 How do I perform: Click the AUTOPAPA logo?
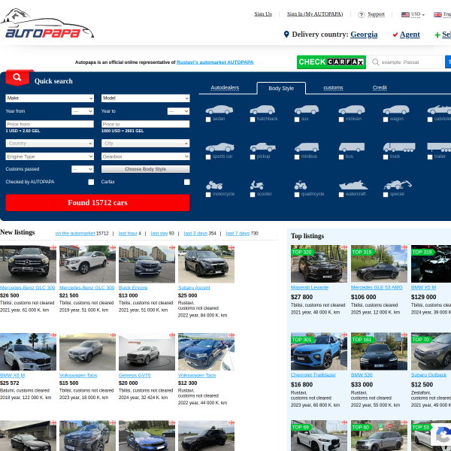tap(47, 24)
